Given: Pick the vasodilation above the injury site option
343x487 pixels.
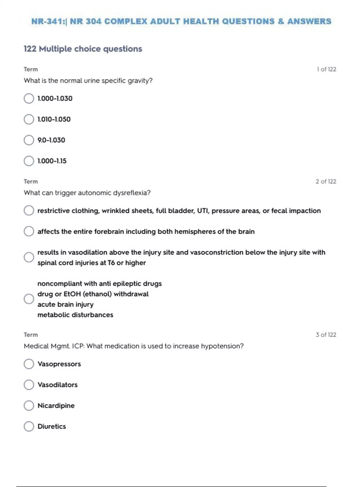Looking at the screenshot, I should point(29,257).
